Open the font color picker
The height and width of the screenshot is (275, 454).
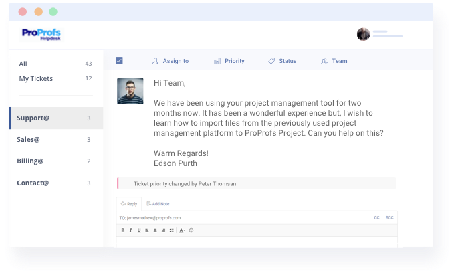(x=182, y=230)
